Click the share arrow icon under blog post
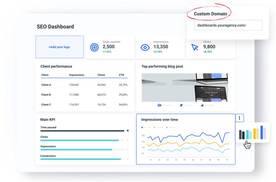 point(181,105)
